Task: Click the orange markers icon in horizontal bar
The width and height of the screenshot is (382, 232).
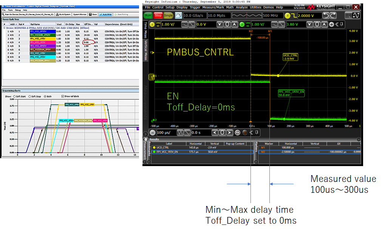Action: tap(245, 133)
